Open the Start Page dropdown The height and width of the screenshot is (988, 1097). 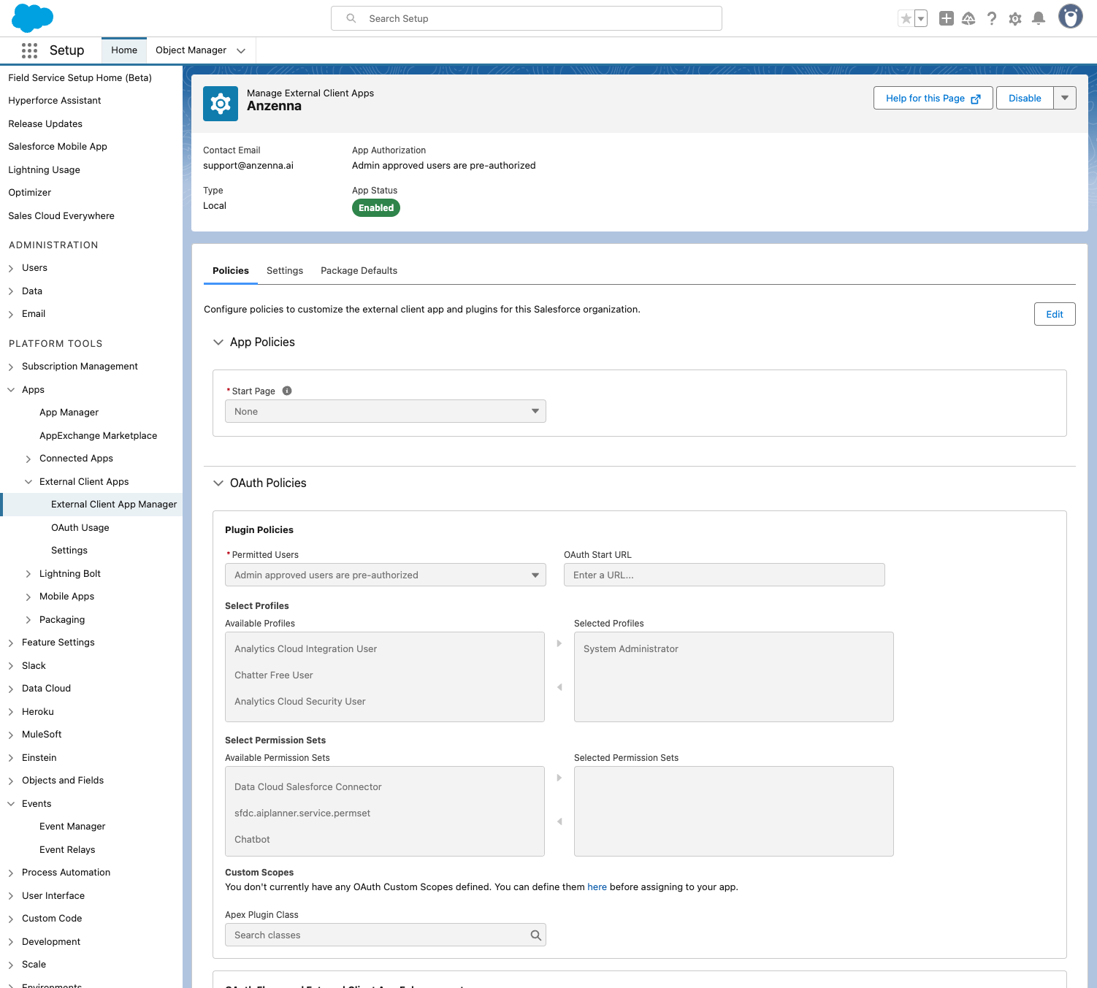385,411
